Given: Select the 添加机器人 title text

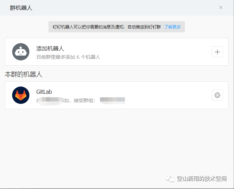Looking at the screenshot, I should tap(50, 49).
